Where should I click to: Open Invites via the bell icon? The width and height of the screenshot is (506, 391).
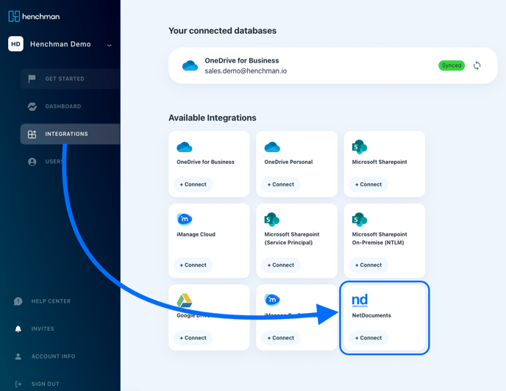(18, 329)
